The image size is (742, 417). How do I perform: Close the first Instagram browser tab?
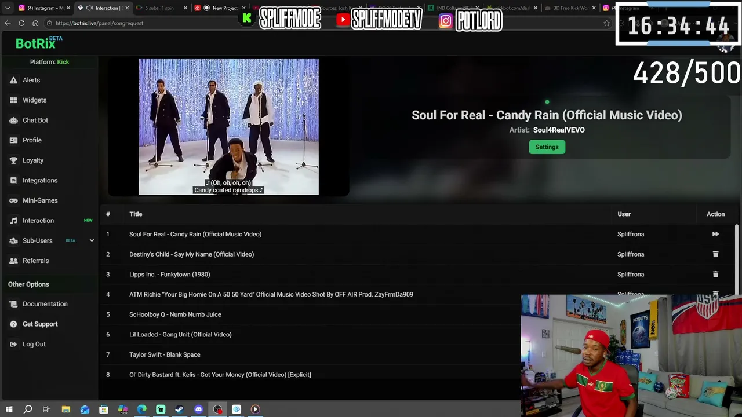(x=68, y=8)
